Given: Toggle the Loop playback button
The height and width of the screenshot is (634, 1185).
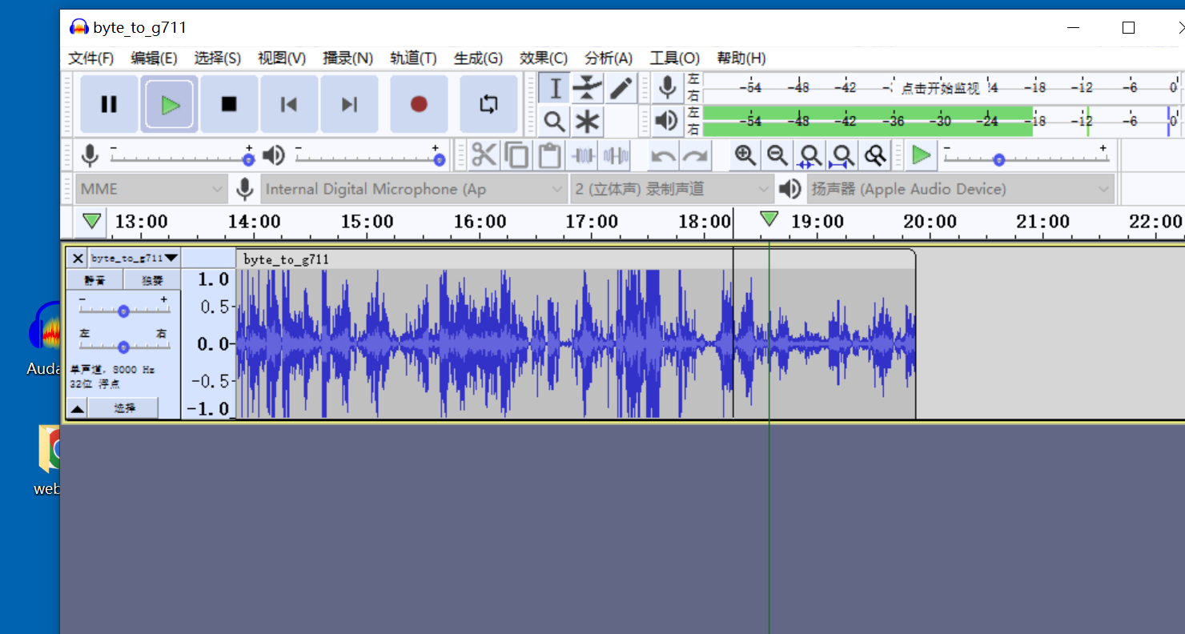Looking at the screenshot, I should click(488, 104).
